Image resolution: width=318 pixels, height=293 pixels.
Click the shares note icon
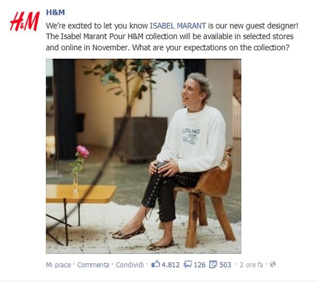tap(213, 264)
